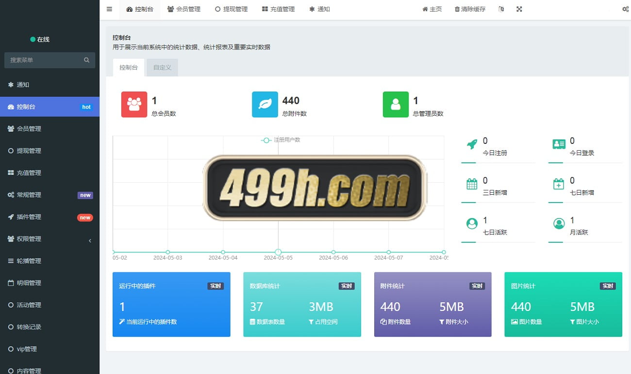Click the 2024-05-03 chart data point
This screenshot has width=631, height=374.
(168, 252)
